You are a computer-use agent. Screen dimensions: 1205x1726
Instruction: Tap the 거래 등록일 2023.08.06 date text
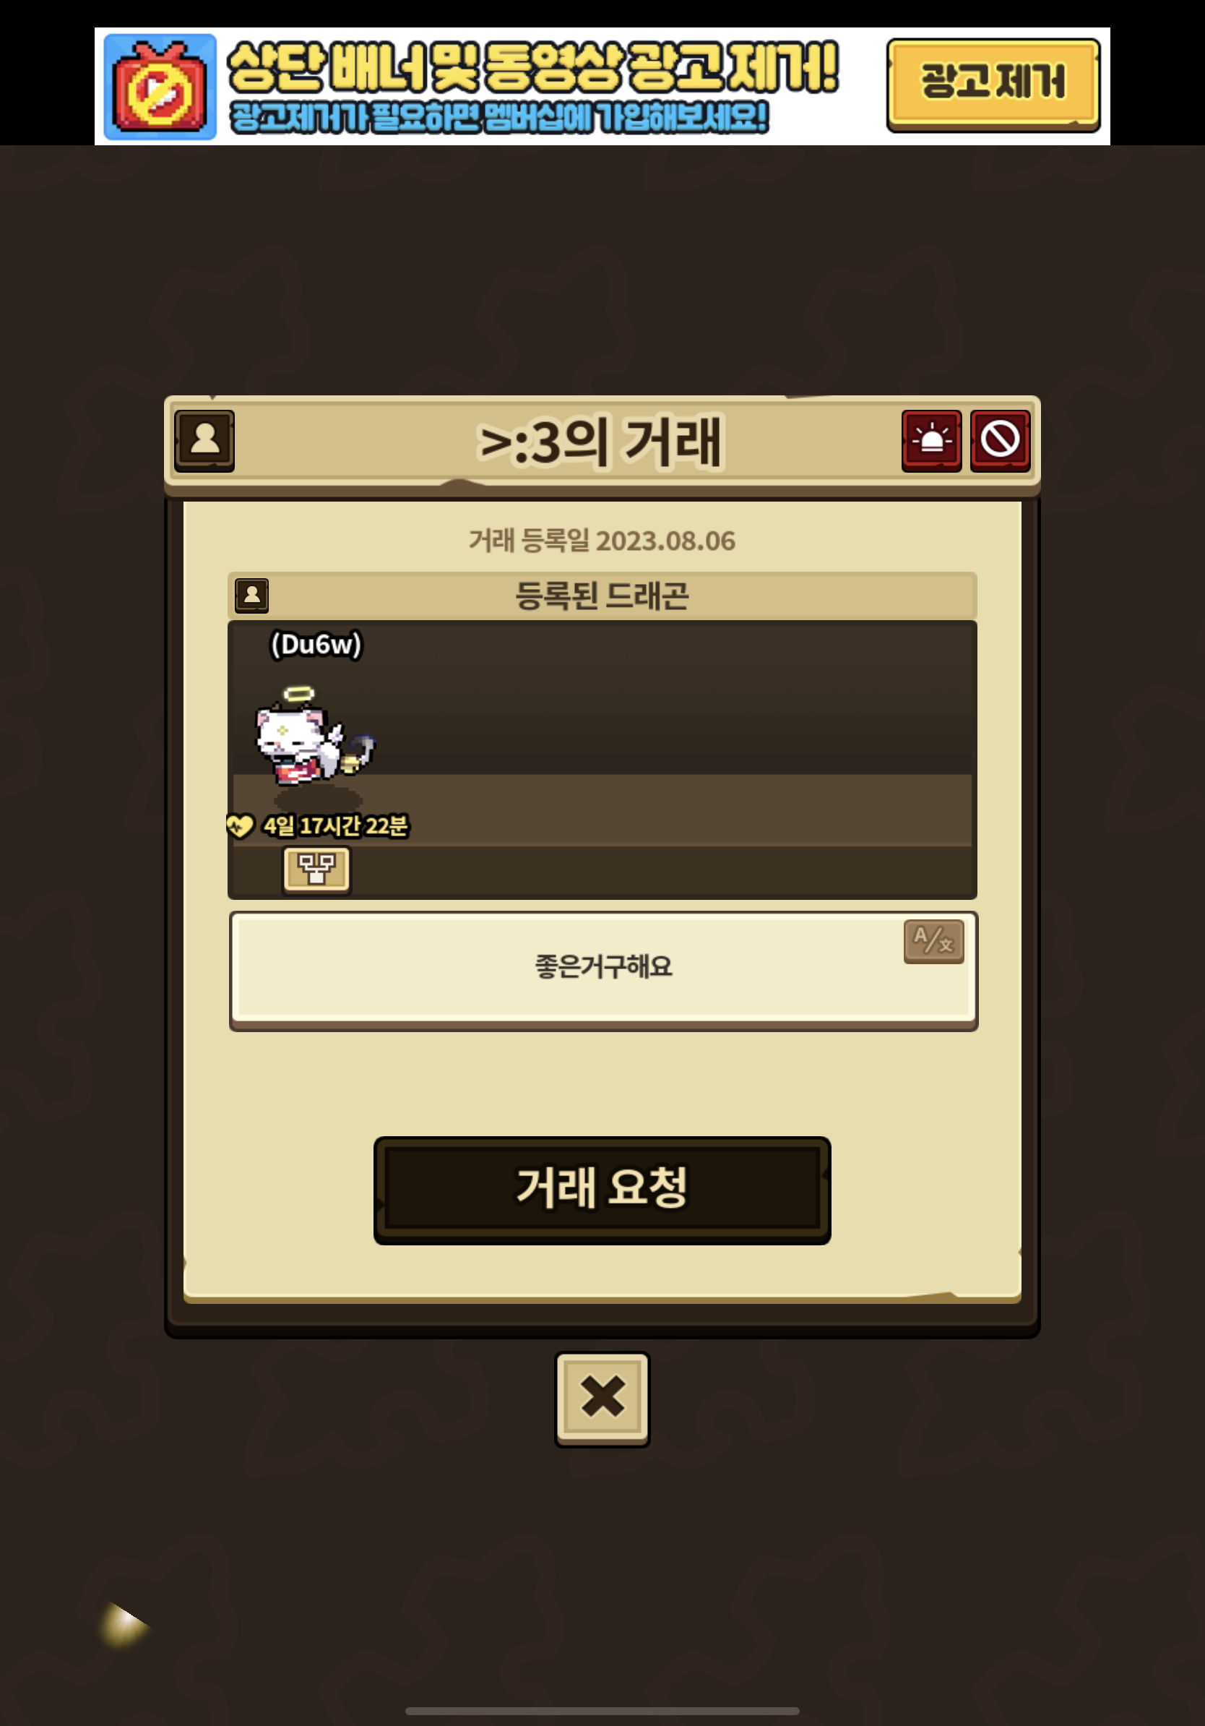602,541
